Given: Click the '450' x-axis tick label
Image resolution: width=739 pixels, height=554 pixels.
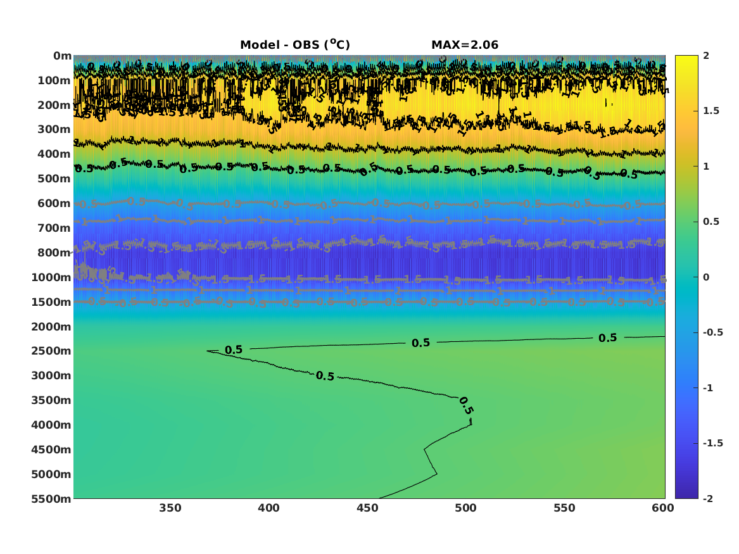Looking at the screenshot, I should [367, 508].
